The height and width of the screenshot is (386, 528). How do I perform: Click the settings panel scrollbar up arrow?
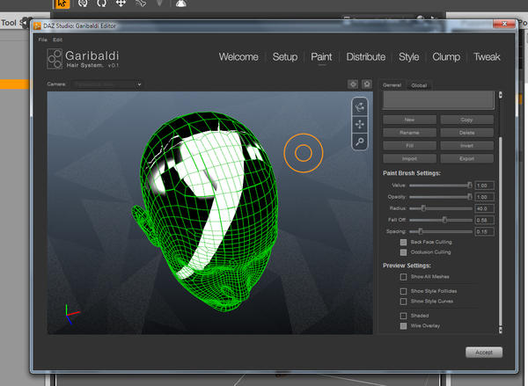click(501, 95)
